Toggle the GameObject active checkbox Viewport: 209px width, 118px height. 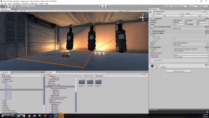154,12
